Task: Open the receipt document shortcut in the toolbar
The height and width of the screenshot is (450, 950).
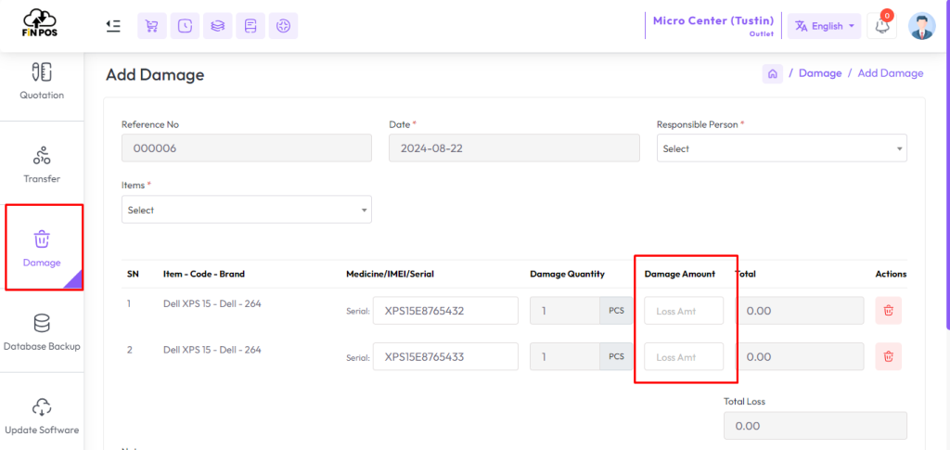Action: click(x=250, y=26)
